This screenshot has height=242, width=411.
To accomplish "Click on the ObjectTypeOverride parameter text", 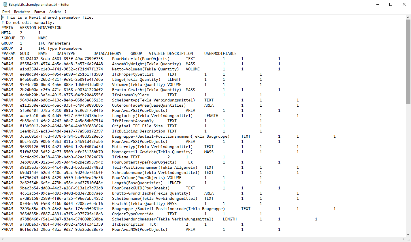I will (133, 214).
